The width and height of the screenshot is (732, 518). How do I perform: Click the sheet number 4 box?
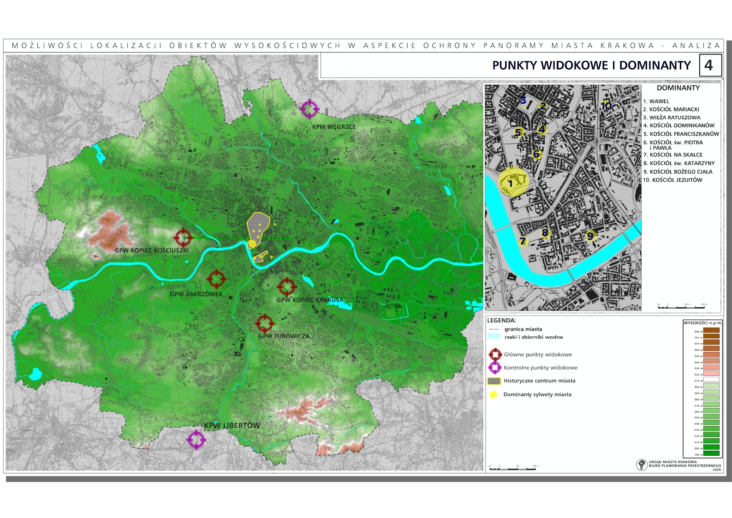pyautogui.click(x=708, y=65)
